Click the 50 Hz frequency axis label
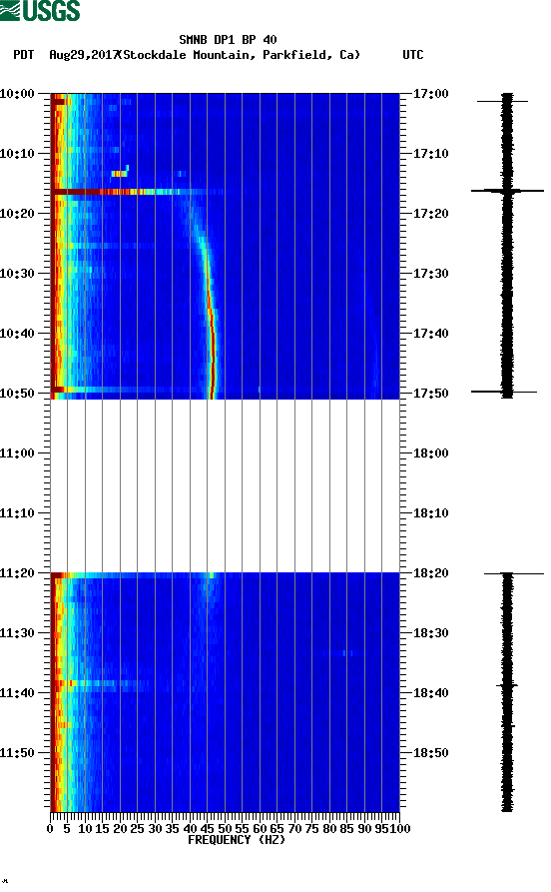 225,829
